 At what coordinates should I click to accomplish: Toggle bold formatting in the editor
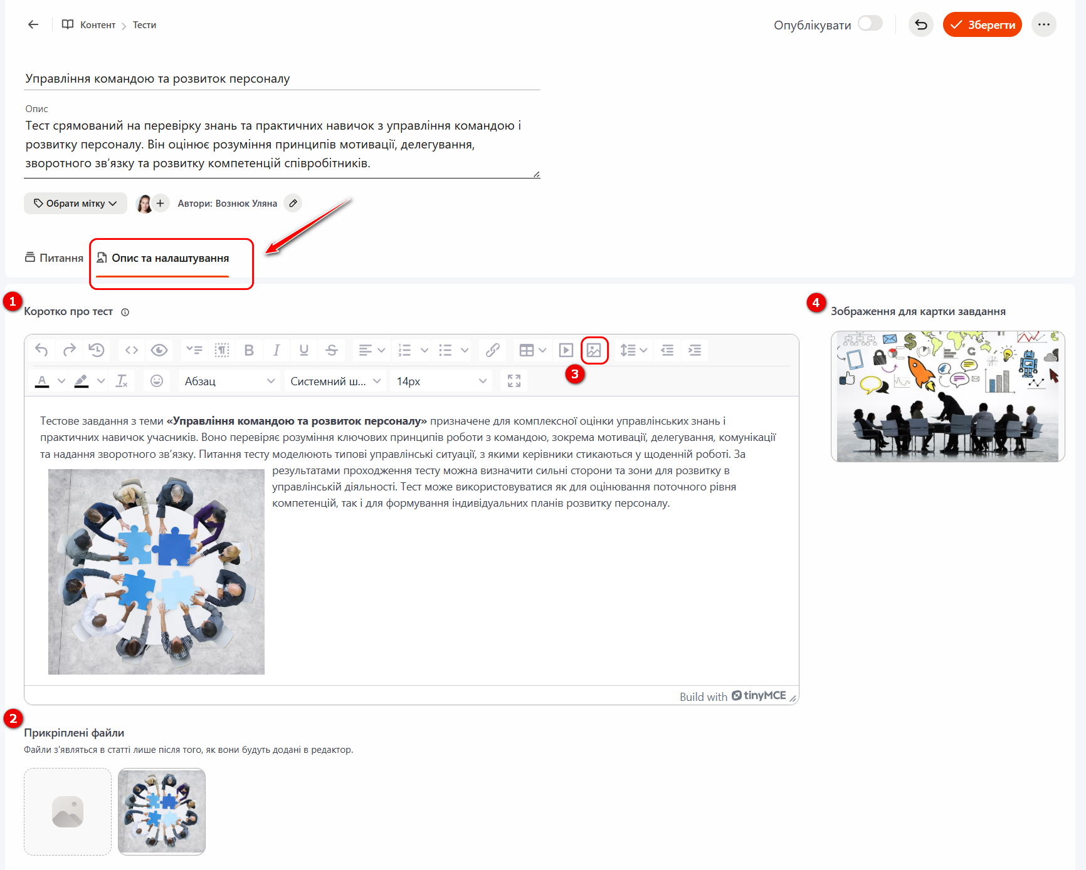(x=249, y=350)
